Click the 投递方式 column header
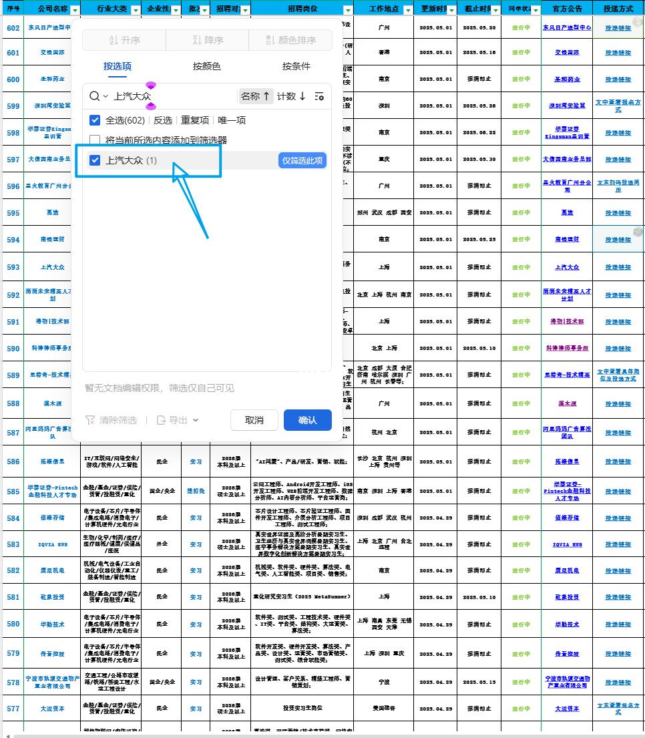This screenshot has height=738, width=645. point(618,9)
